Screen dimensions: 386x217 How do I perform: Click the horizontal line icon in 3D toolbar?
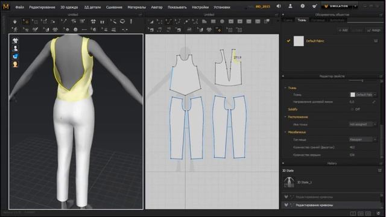coord(84,30)
